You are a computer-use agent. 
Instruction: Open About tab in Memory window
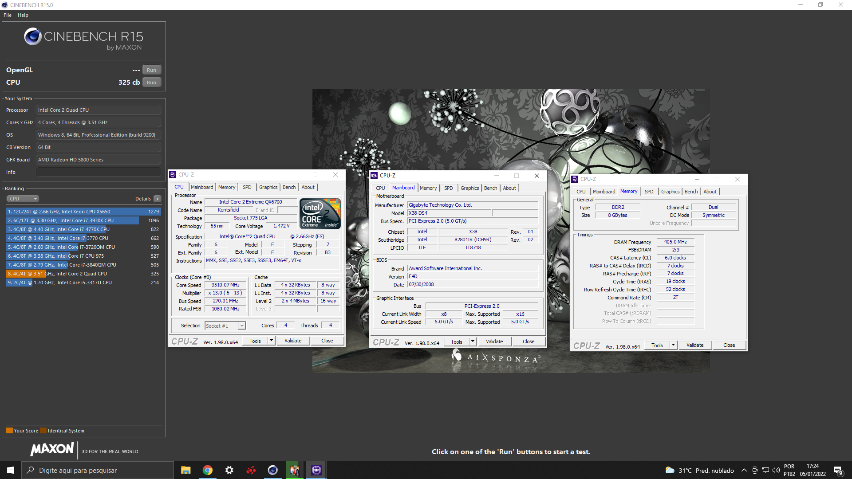710,192
